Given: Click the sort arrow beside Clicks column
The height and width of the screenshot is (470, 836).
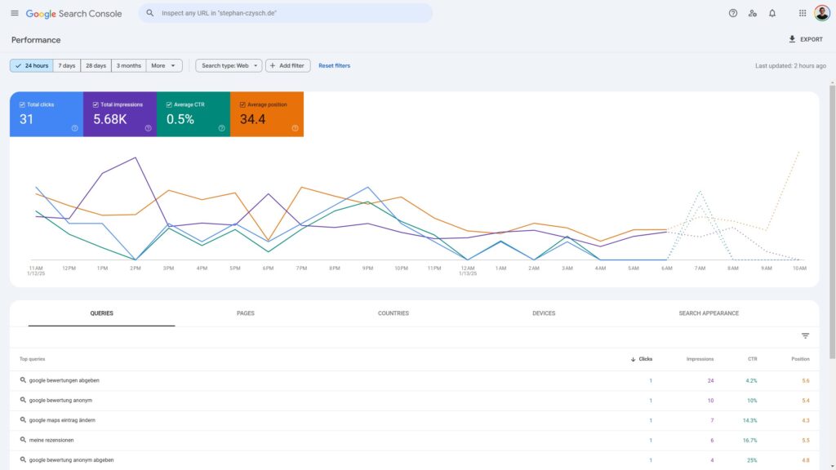Looking at the screenshot, I should click(633, 359).
